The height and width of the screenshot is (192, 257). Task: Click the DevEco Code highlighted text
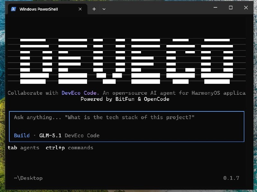[x=80, y=93]
